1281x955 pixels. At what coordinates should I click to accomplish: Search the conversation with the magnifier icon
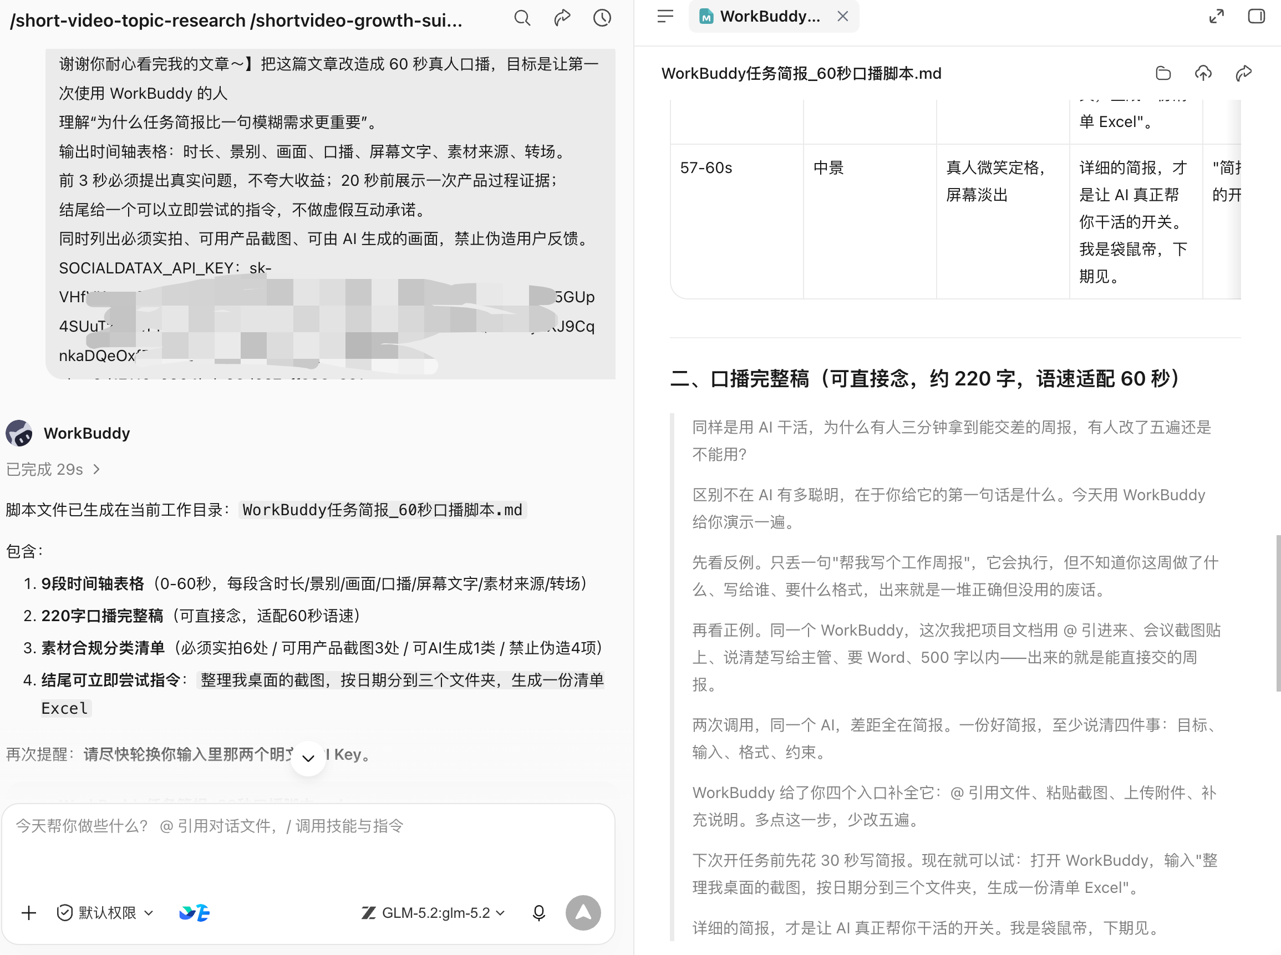pyautogui.click(x=522, y=18)
